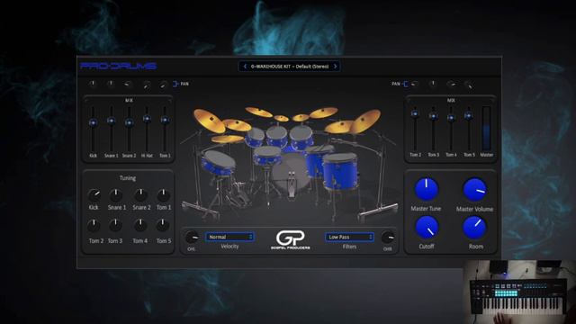This screenshot has width=576, height=324.
Task: Hit the far-right large cymbal
Action: (x=365, y=121)
